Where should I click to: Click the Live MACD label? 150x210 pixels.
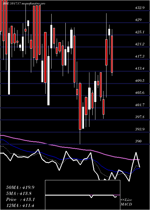click(126, 202)
